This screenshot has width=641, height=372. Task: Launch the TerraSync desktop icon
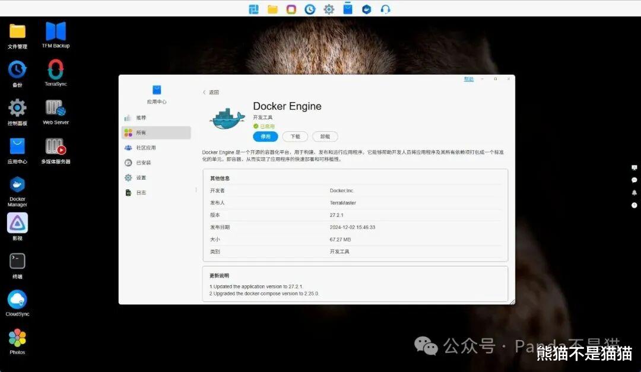coord(56,73)
